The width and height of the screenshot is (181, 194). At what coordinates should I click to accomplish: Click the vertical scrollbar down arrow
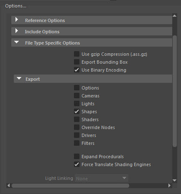[175, 180]
